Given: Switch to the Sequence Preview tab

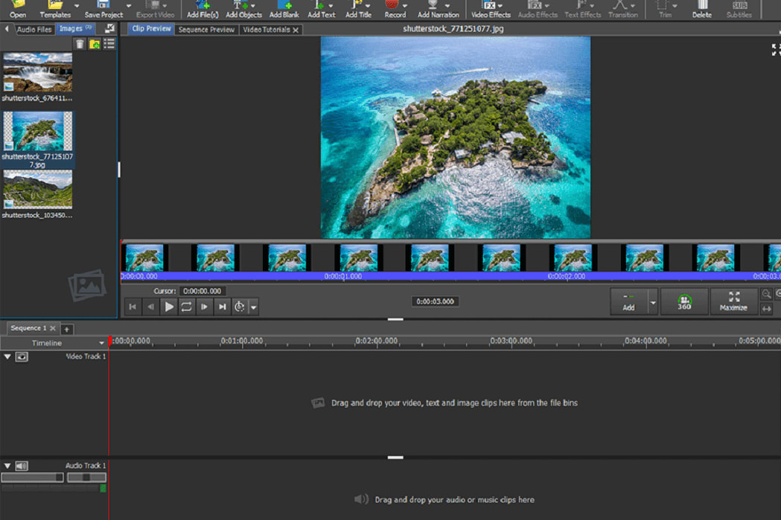Looking at the screenshot, I should point(206,30).
